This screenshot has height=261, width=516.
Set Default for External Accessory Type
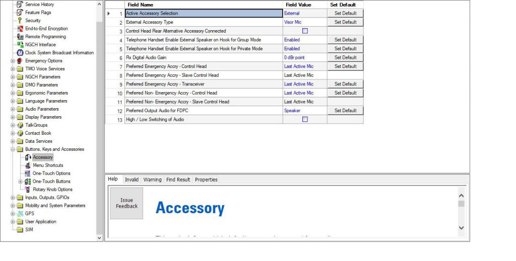coord(345,22)
